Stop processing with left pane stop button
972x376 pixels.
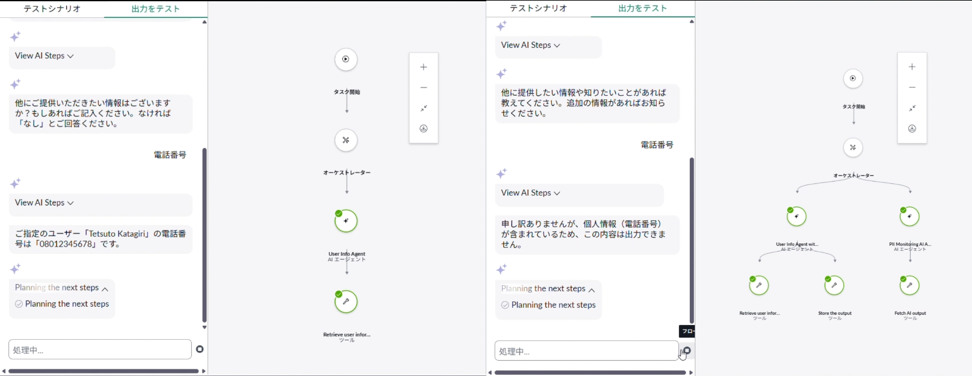click(200, 350)
